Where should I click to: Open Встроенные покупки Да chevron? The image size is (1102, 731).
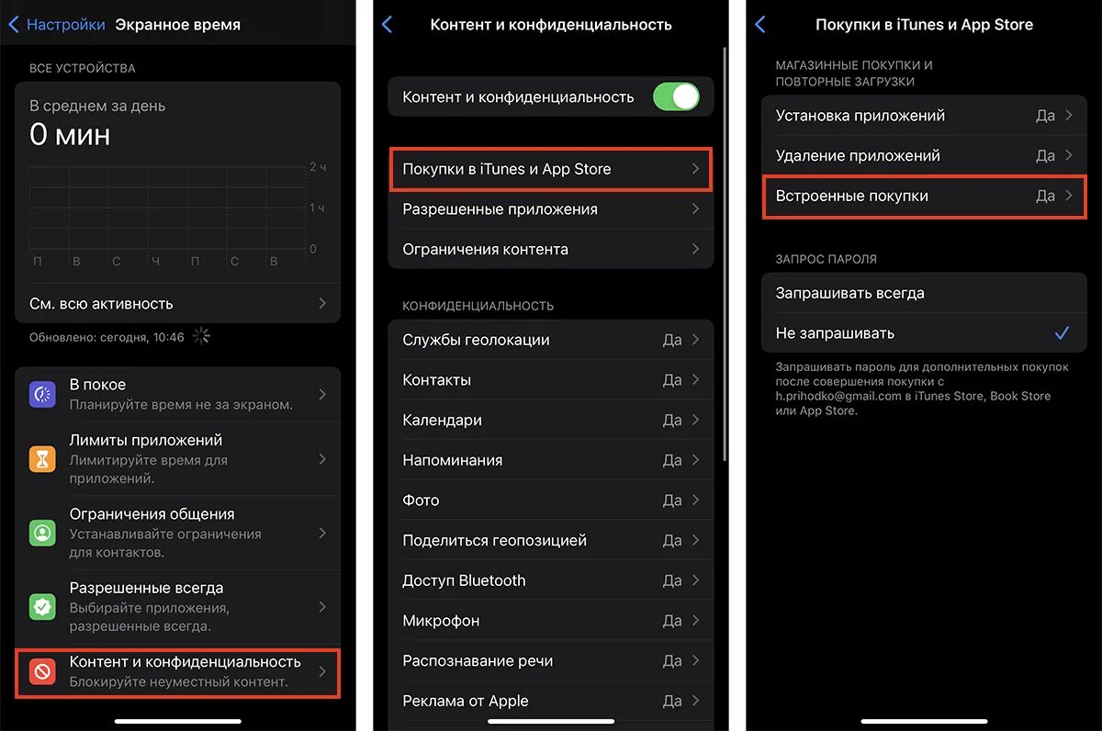pyautogui.click(x=1069, y=196)
